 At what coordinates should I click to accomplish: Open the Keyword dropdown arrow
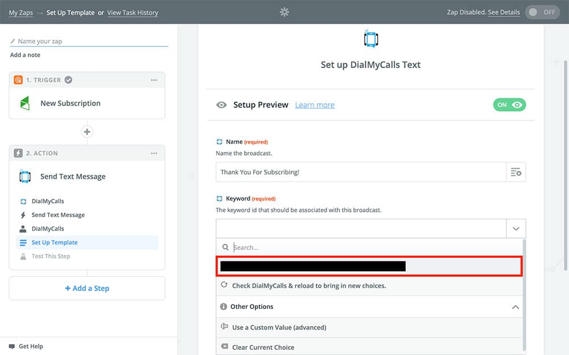click(x=516, y=228)
